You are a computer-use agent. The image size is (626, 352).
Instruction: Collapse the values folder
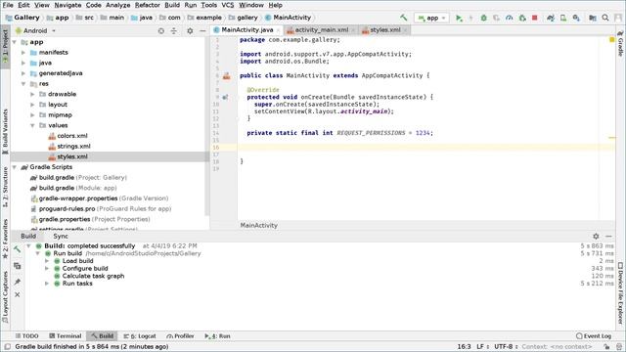[32, 125]
